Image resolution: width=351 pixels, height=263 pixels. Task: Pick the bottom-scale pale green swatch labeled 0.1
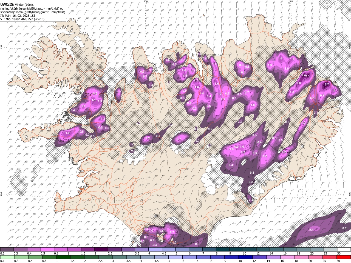pos(7,257)
